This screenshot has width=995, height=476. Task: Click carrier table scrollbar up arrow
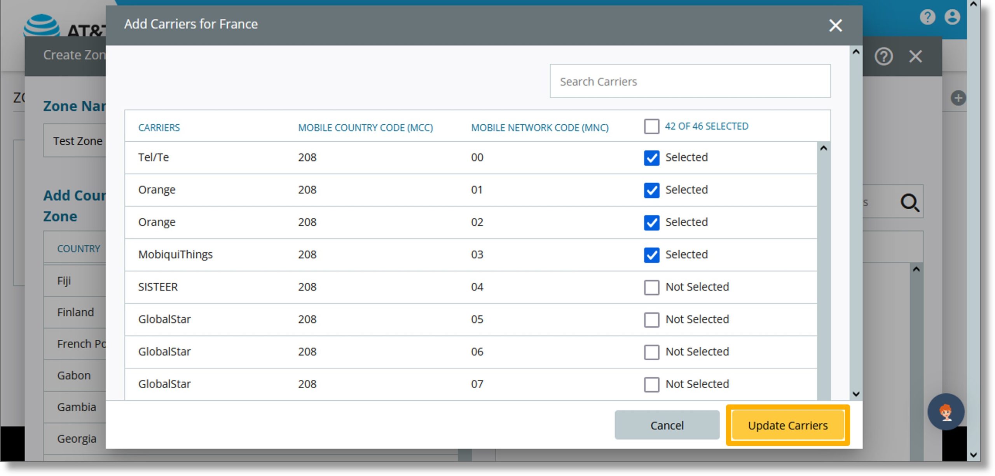point(823,148)
